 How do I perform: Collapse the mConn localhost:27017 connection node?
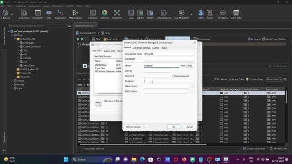tap(9, 31)
